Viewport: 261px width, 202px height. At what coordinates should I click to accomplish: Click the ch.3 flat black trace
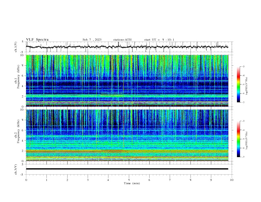(x=127, y=169)
